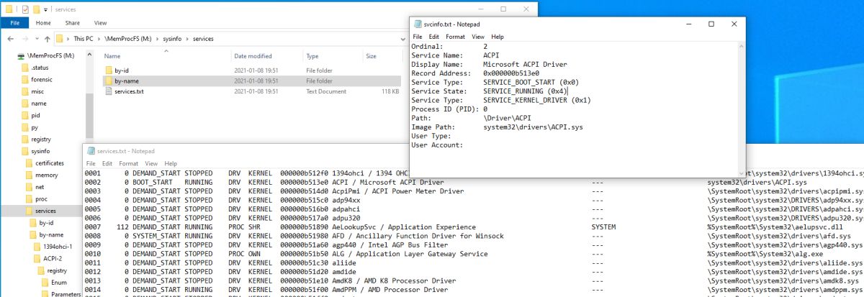Select the by-id folder icon in file list
This screenshot has width=864, height=297.
tap(108, 70)
